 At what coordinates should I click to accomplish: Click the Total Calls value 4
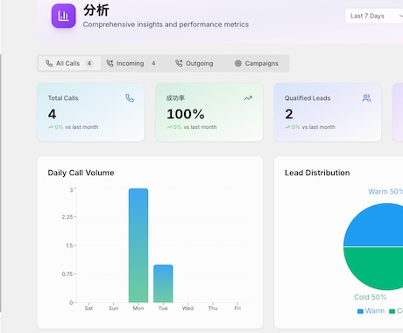pos(52,114)
